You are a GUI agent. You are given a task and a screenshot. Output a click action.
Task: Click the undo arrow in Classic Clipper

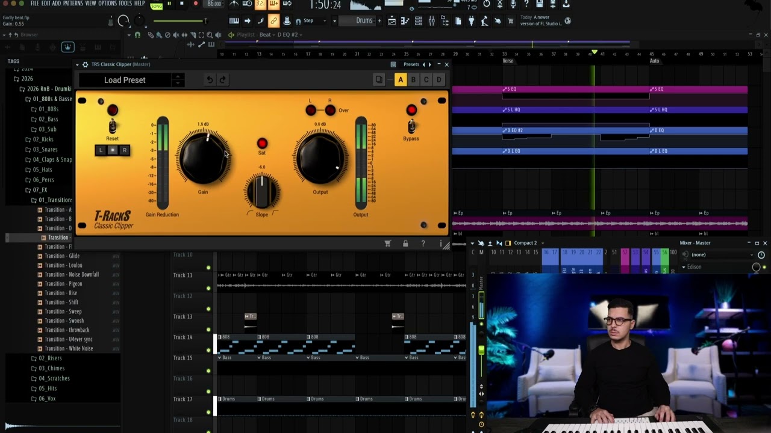pos(209,80)
